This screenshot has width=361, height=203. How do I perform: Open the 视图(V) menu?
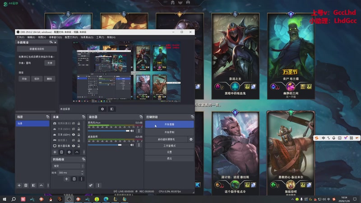click(x=42, y=37)
